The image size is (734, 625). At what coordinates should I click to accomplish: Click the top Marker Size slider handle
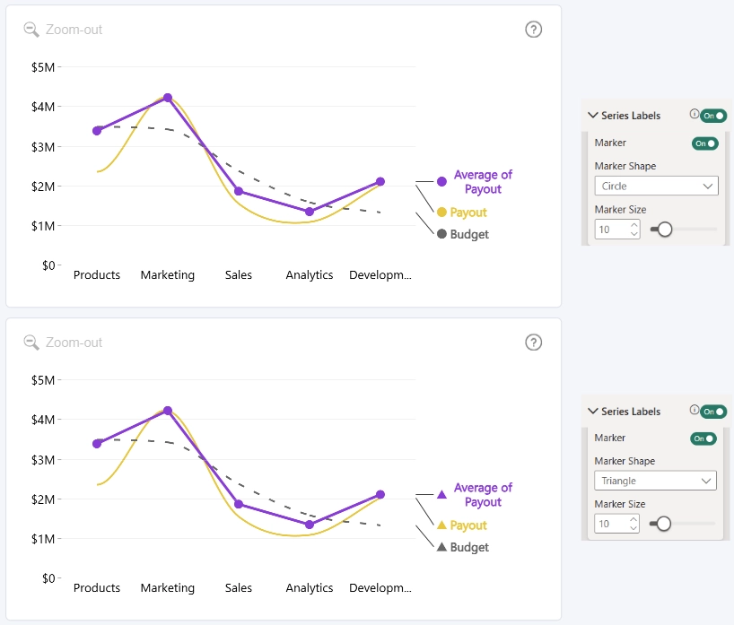665,230
